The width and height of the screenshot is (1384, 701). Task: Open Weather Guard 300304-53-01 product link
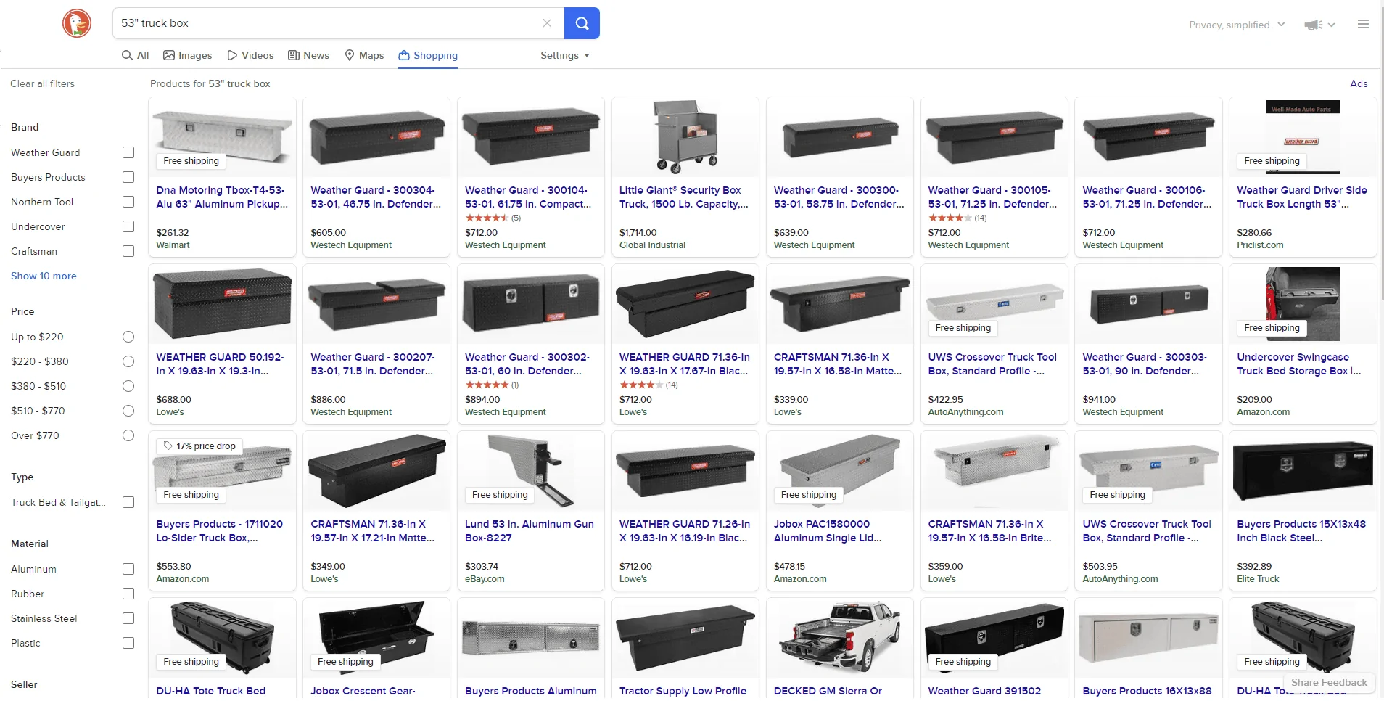pyautogui.click(x=376, y=197)
